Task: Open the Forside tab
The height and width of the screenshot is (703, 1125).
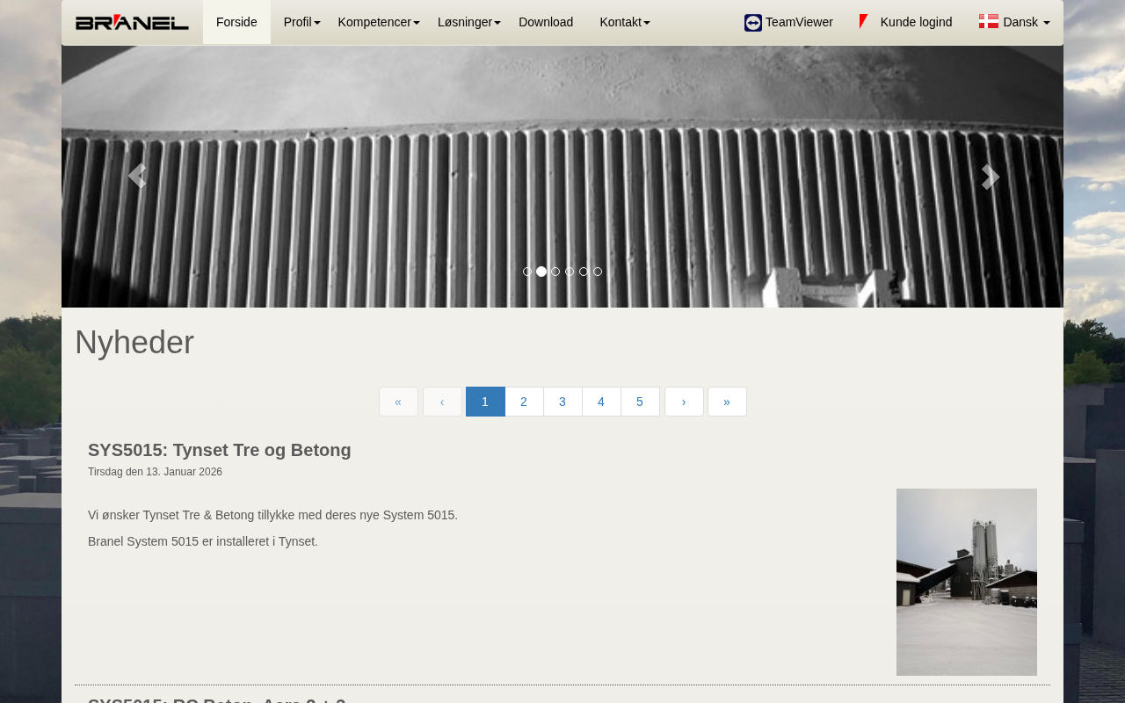Action: (236, 22)
